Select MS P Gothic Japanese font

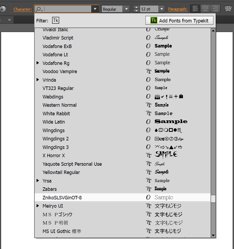point(122,214)
